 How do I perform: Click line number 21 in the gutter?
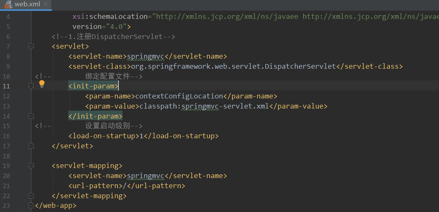[x=6, y=186]
